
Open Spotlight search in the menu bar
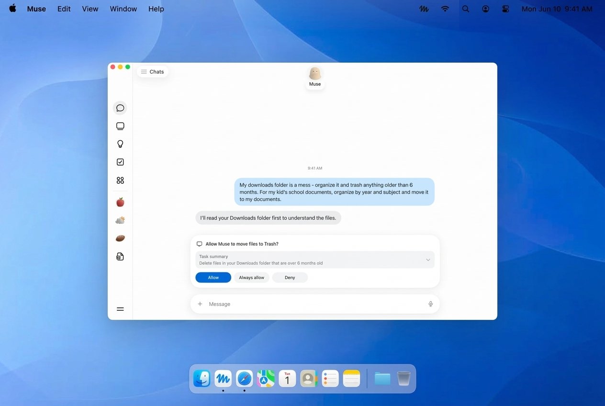click(x=465, y=9)
